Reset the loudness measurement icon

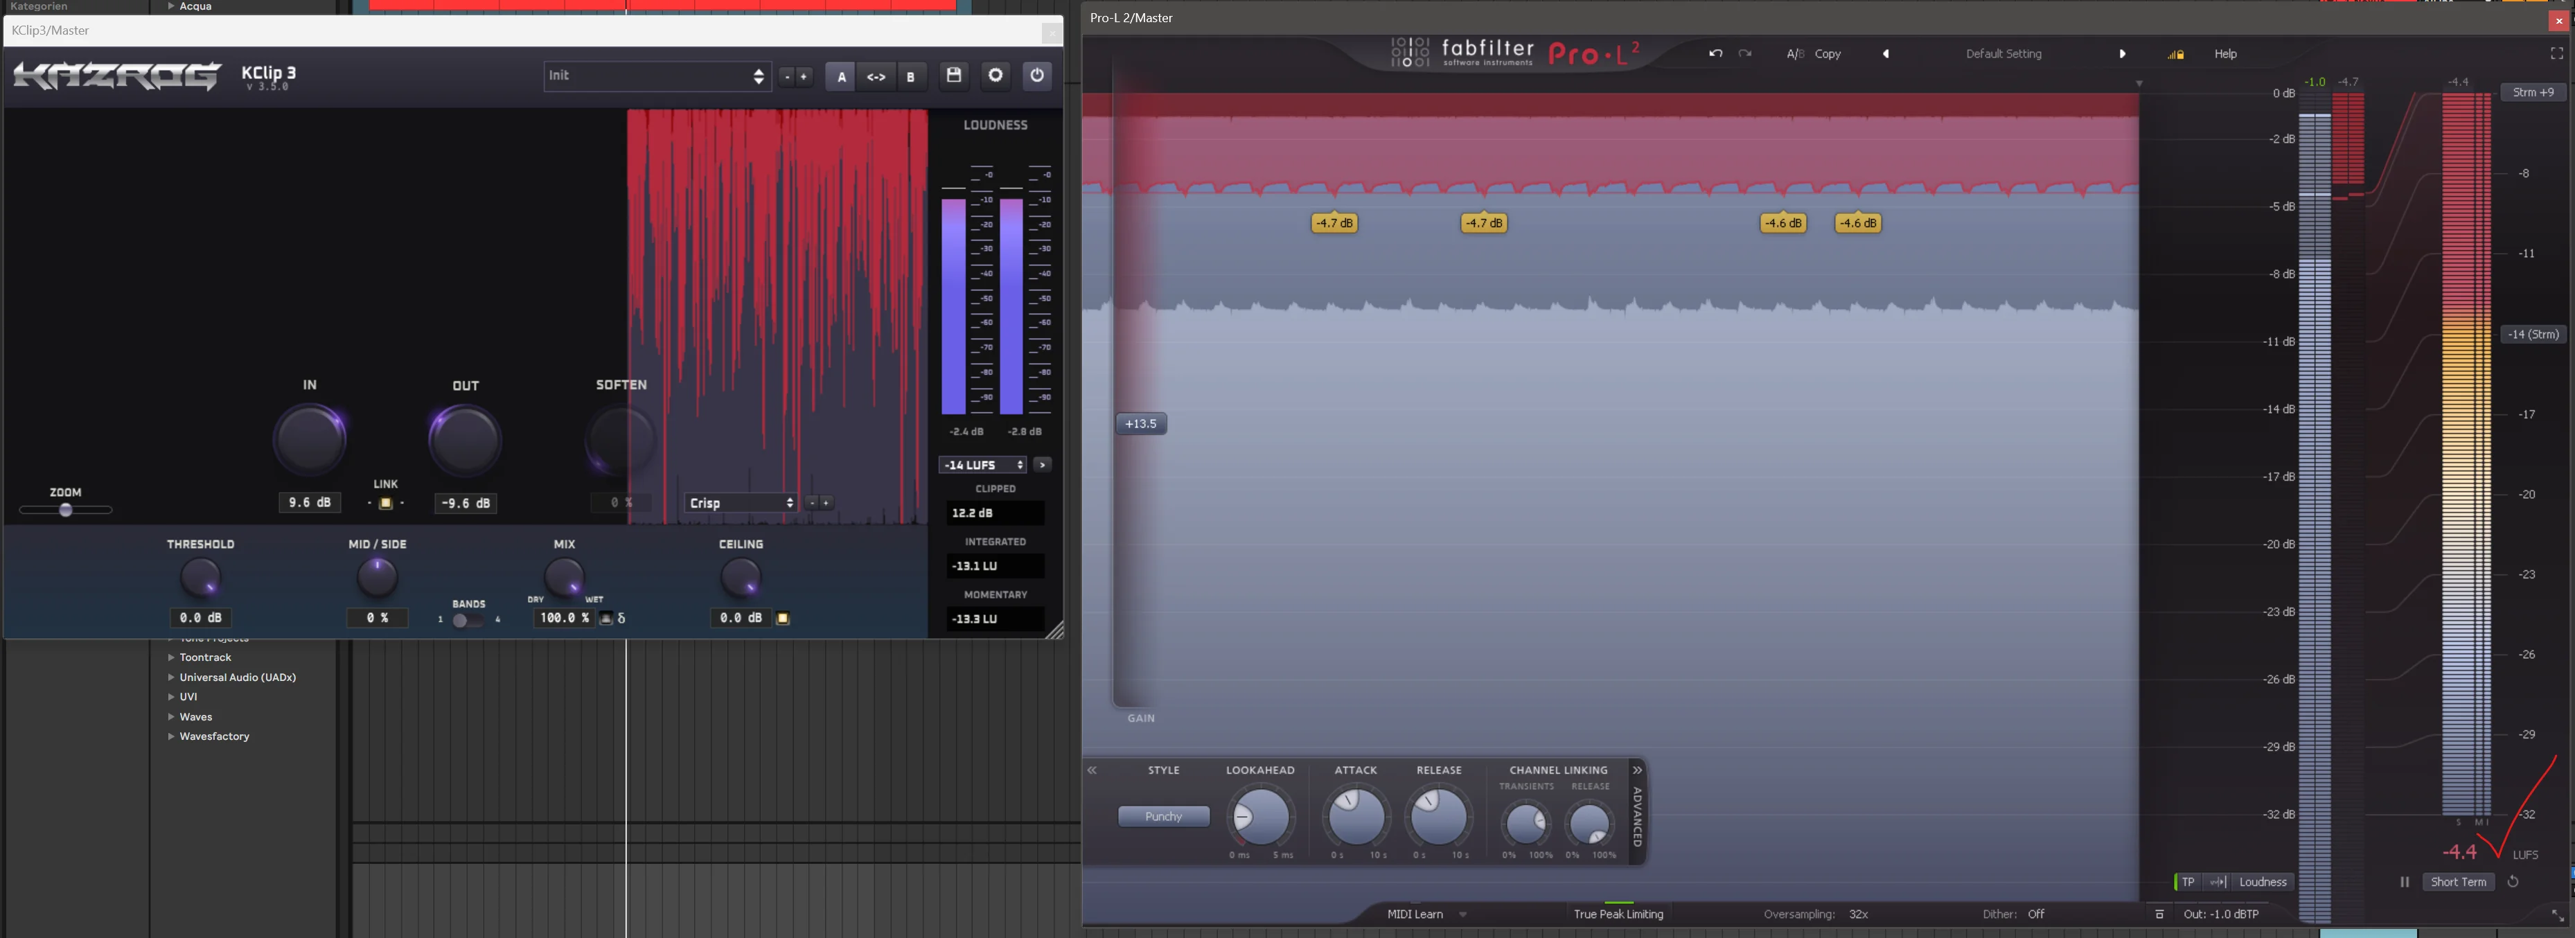point(2512,882)
